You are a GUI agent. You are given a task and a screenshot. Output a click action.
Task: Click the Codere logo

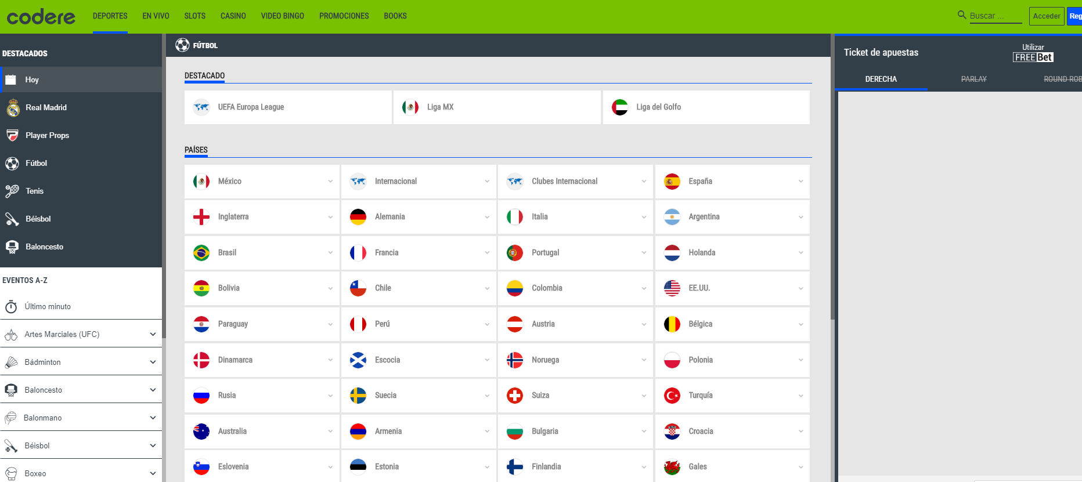(41, 17)
